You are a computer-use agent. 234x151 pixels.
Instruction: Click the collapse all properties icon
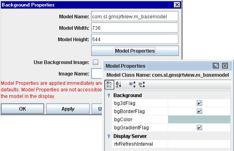pyautogui.click(x=142, y=84)
